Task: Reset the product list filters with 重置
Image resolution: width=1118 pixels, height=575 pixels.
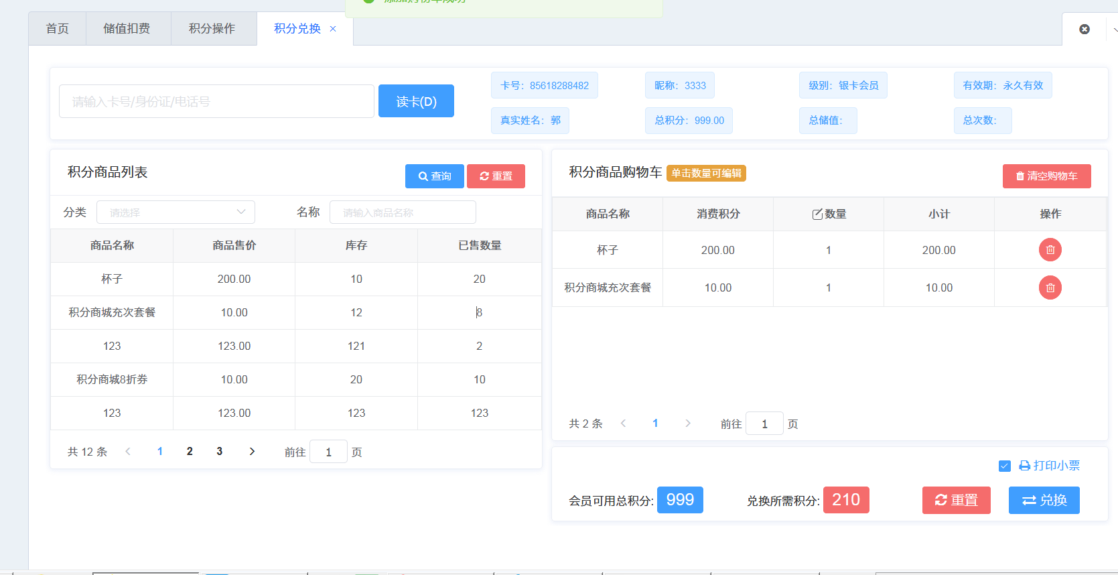Action: [x=496, y=176]
